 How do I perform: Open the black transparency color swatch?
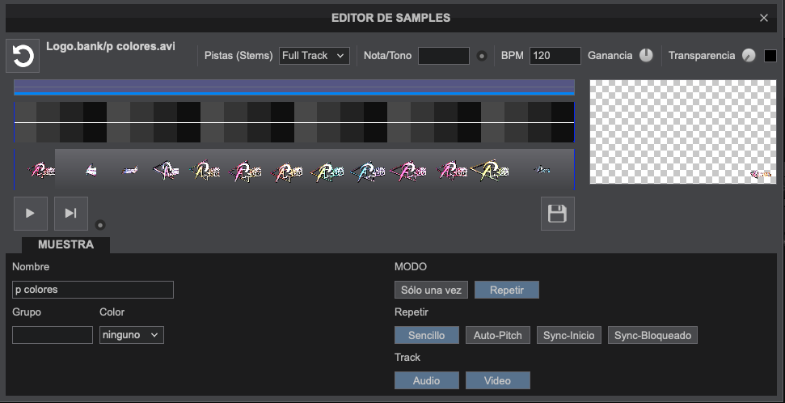pyautogui.click(x=770, y=56)
